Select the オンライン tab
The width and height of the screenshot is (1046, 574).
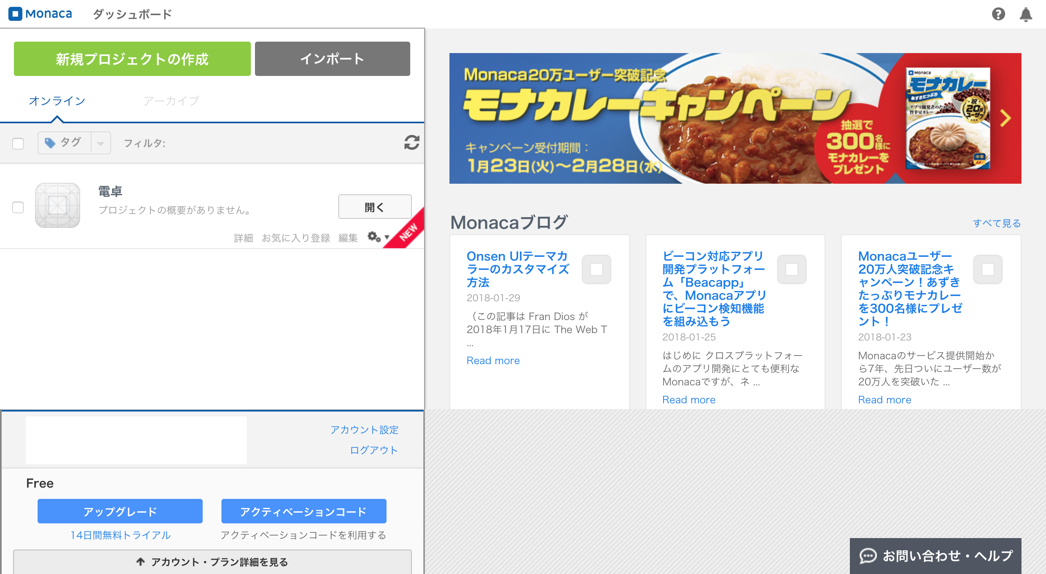pyautogui.click(x=57, y=101)
